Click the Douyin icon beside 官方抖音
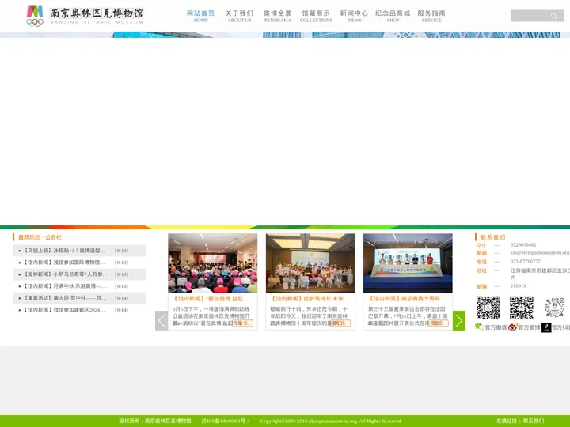Viewport: 570px width, 427px height. (546, 327)
